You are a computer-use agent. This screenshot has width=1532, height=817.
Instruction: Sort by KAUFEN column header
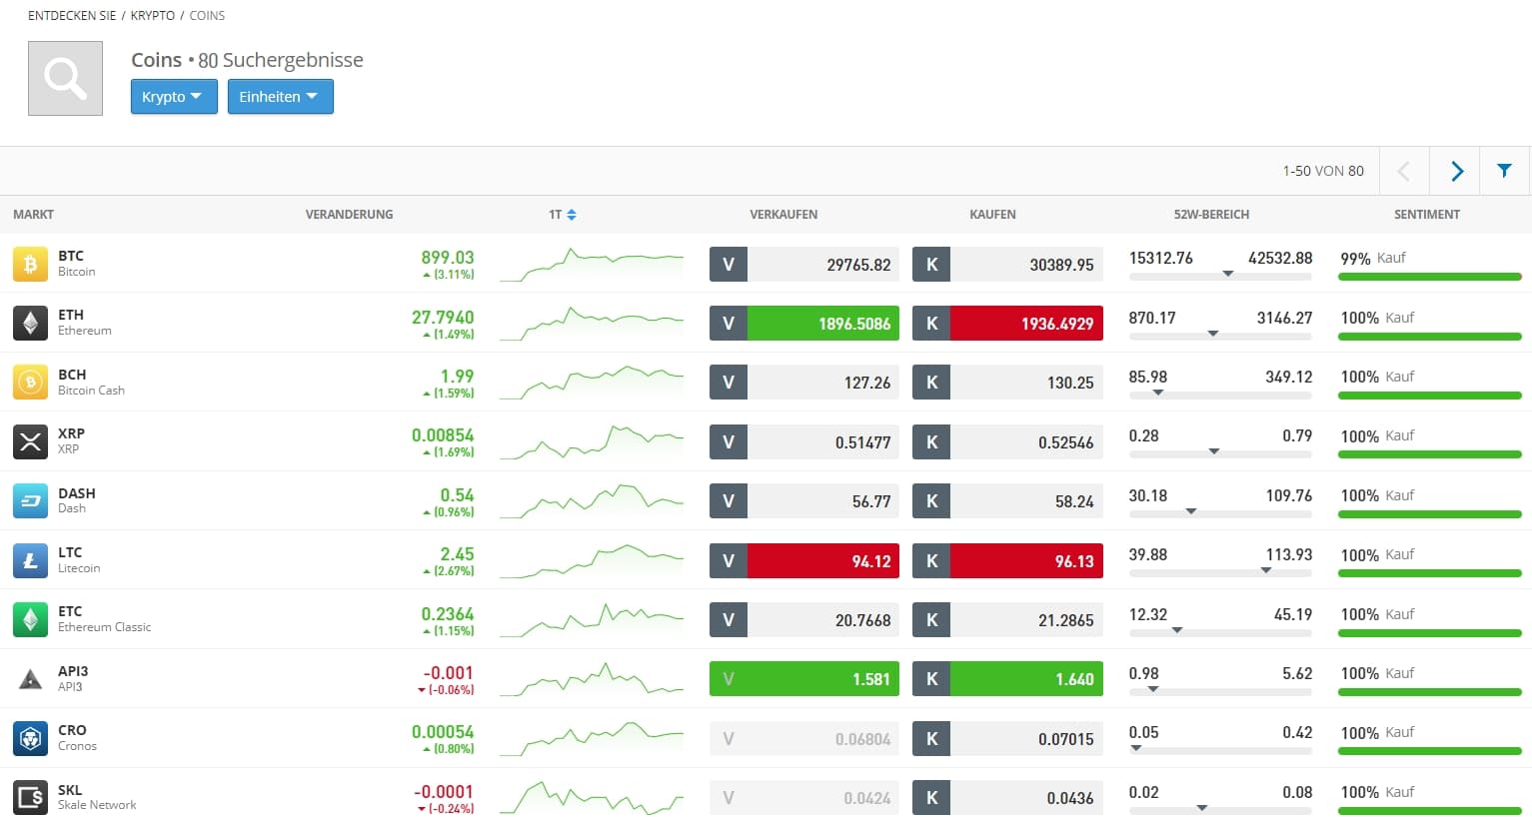click(992, 215)
